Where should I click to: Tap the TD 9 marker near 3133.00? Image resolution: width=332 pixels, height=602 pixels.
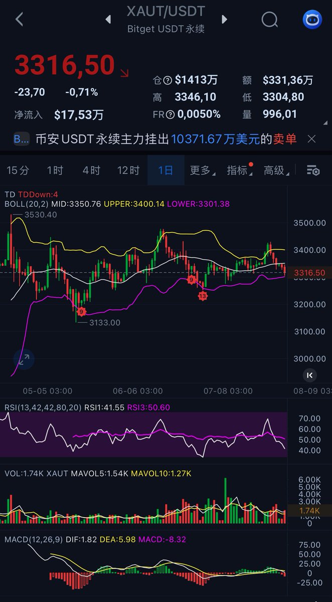81,312
